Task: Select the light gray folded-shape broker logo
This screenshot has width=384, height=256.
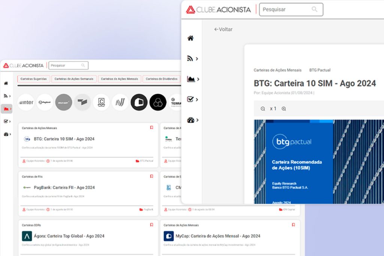Action: point(82,102)
